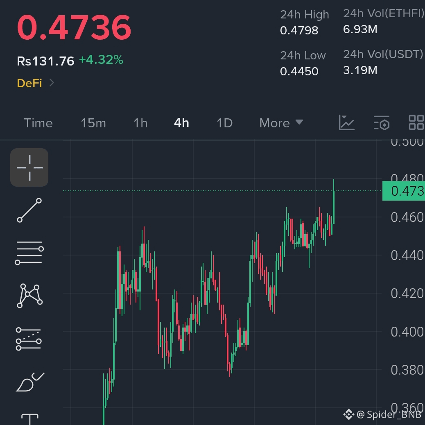Click the Rs131.76 converted price

point(45,61)
